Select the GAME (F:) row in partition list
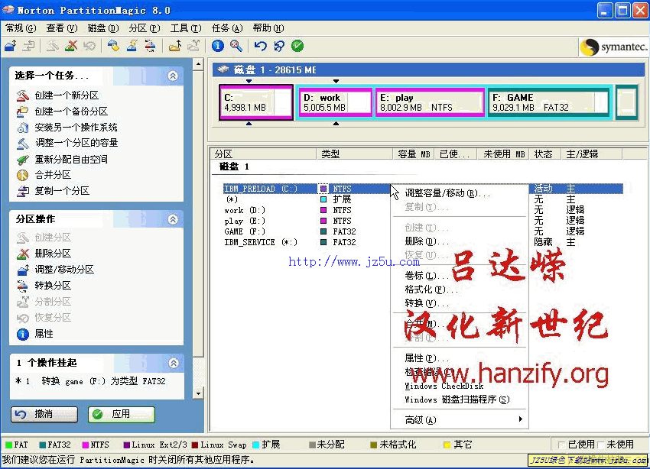The height and width of the screenshot is (469, 650). [423, 231]
